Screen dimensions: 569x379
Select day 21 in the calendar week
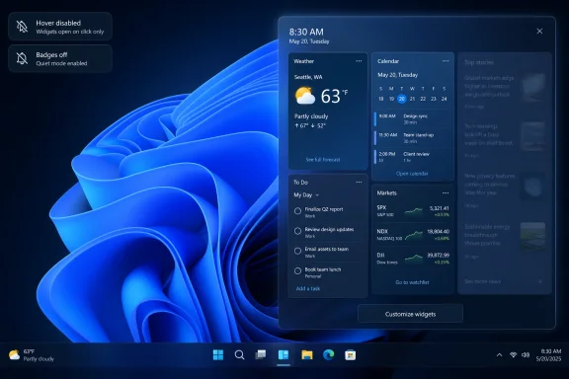tap(412, 99)
